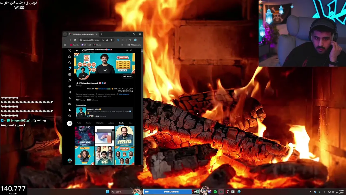Bookmark this page with the star icon

coord(111,40)
